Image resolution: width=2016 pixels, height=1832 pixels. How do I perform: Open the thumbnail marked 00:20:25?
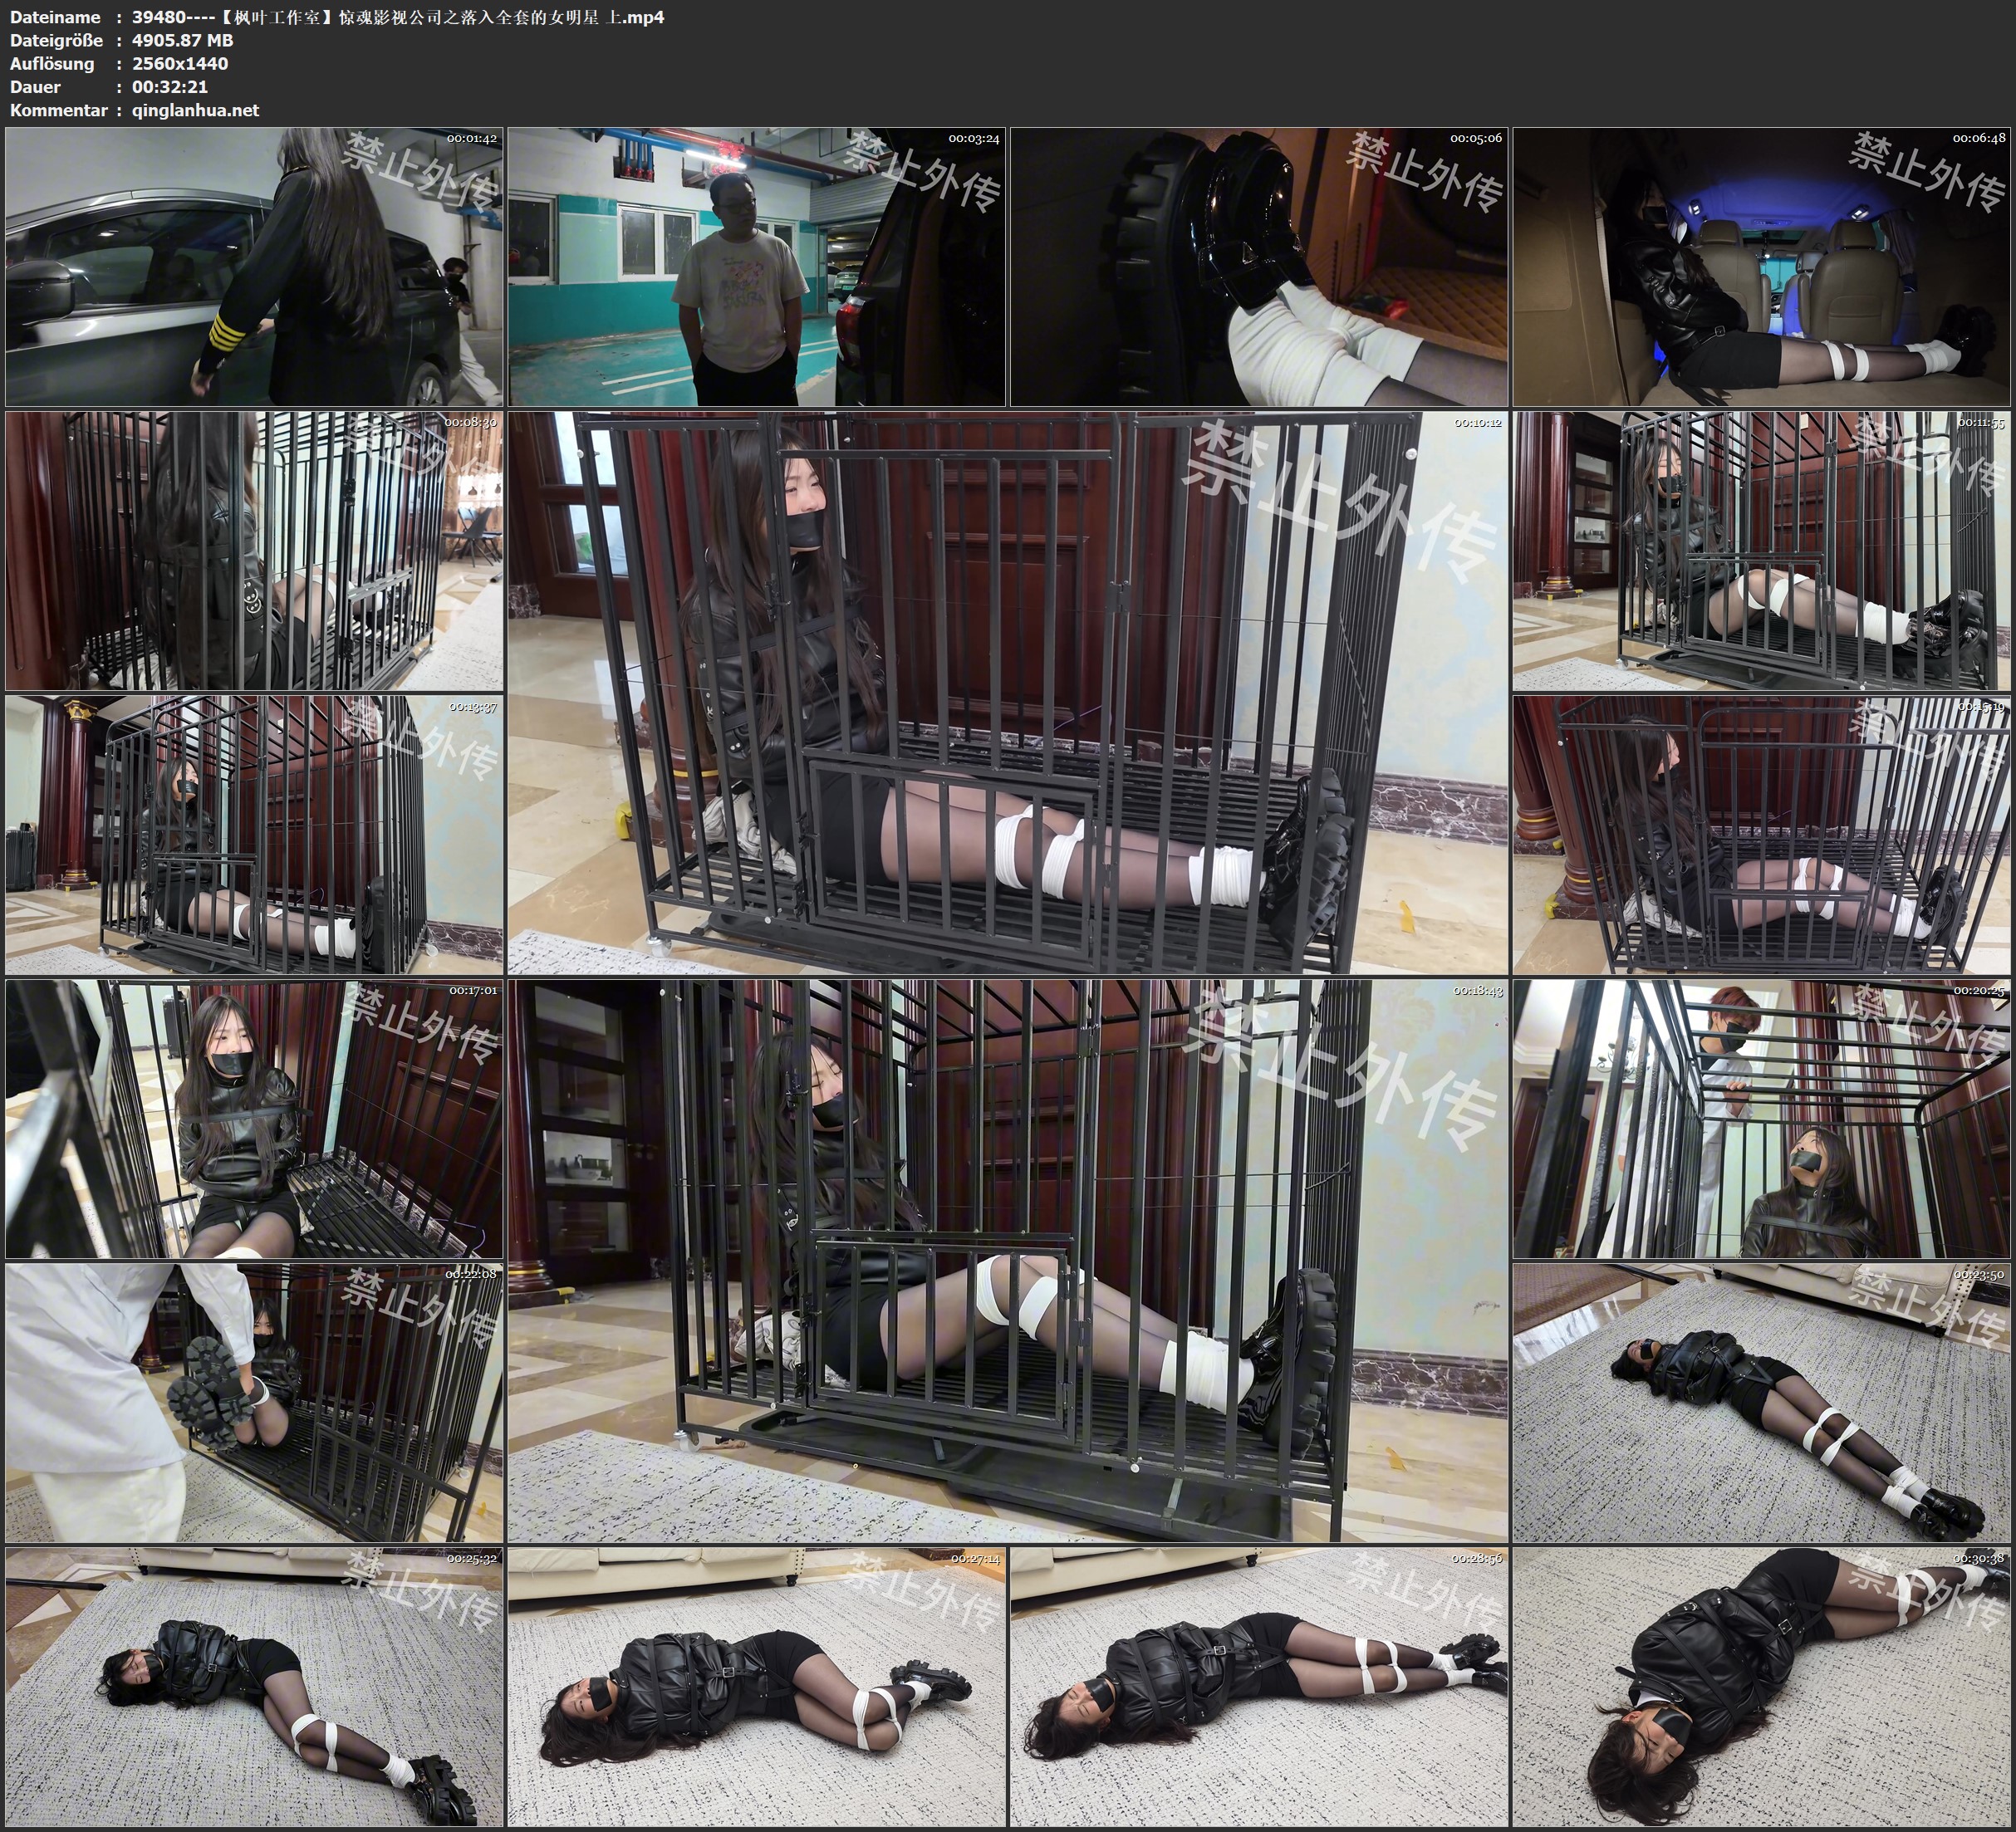(x=1761, y=1119)
